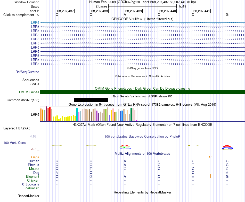Click the 4.88 upper conservation scale value
The width and height of the screenshot is (245, 202).
(x=33, y=136)
